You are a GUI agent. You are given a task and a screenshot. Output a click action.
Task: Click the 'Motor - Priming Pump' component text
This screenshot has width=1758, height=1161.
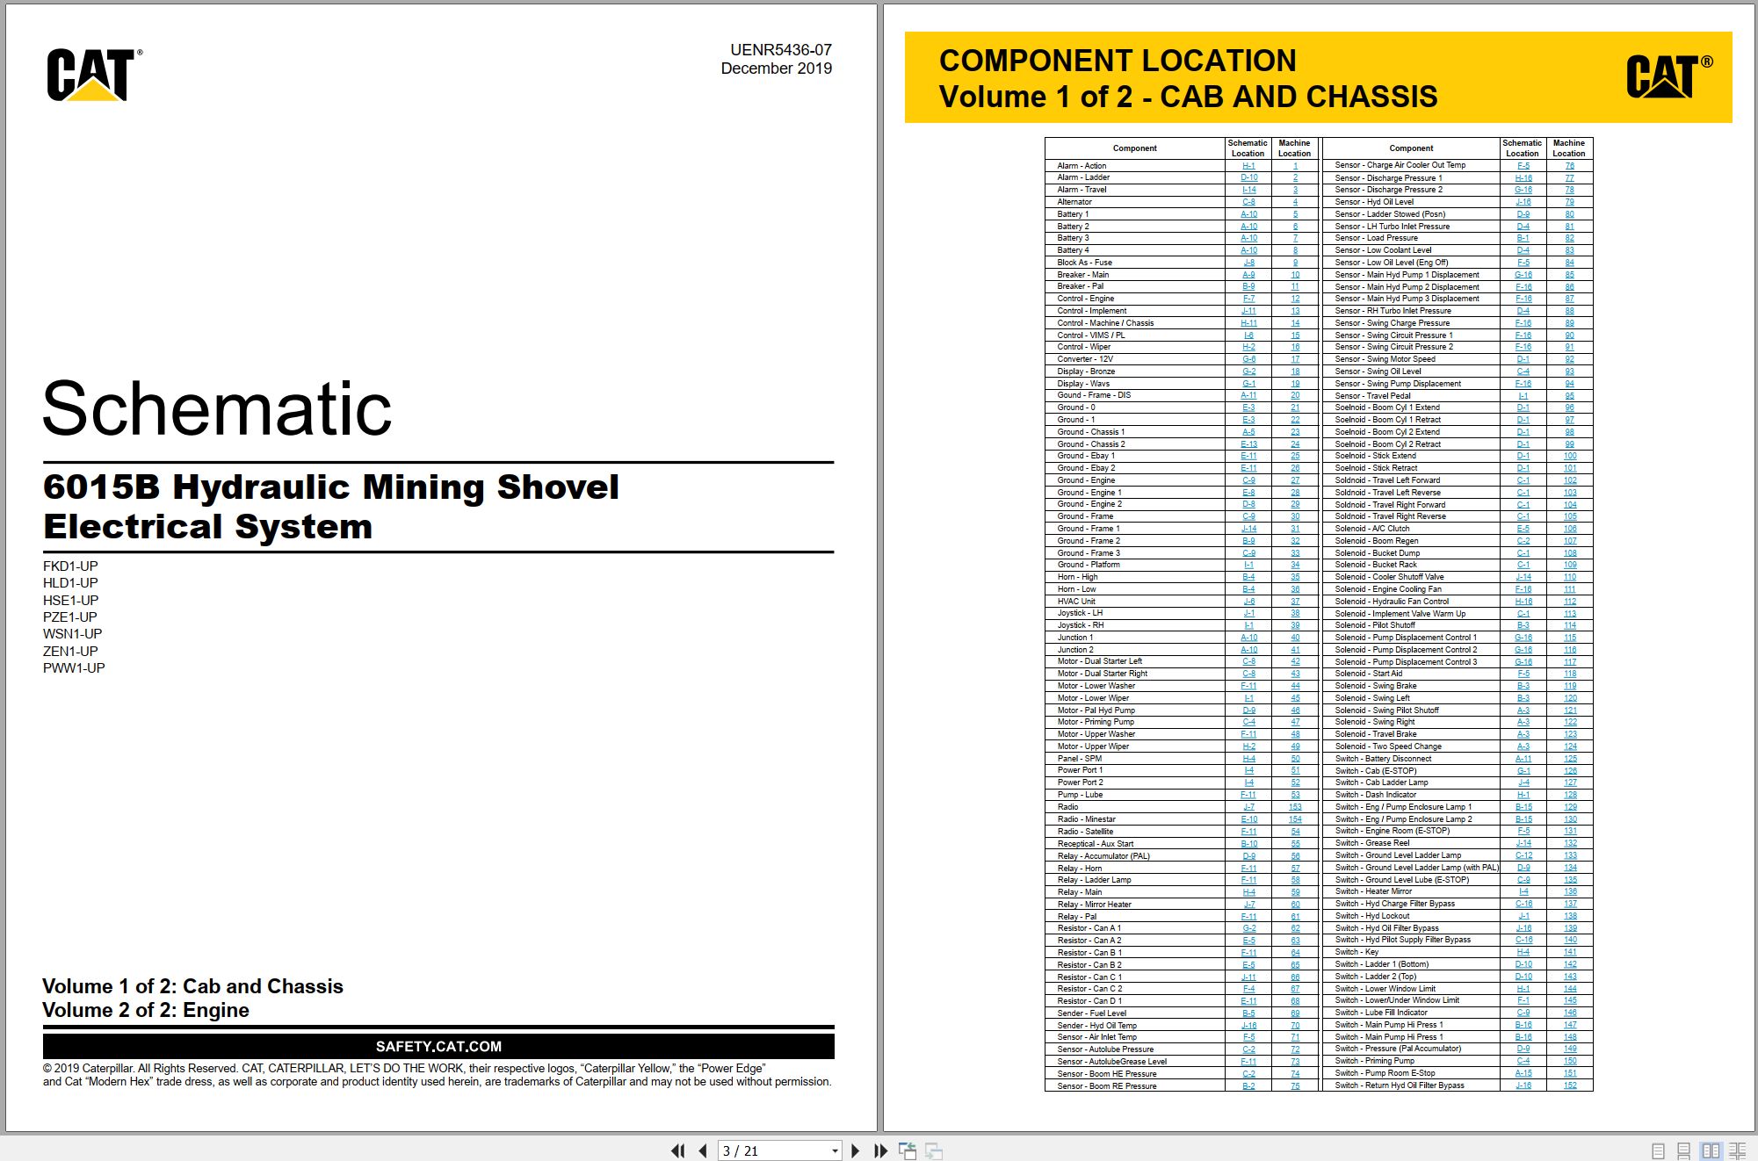1096,722
